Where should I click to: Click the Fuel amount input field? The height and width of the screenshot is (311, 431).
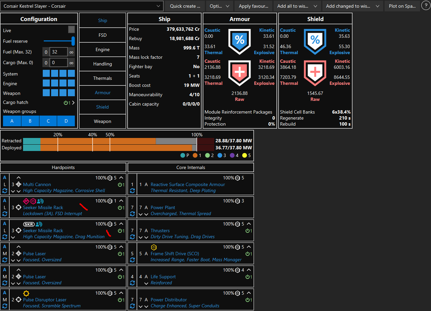pos(59,52)
